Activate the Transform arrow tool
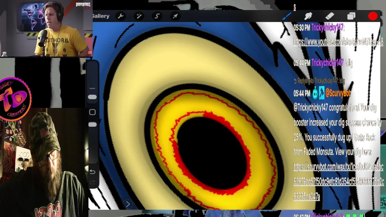386x217 pixels. pos(175,16)
